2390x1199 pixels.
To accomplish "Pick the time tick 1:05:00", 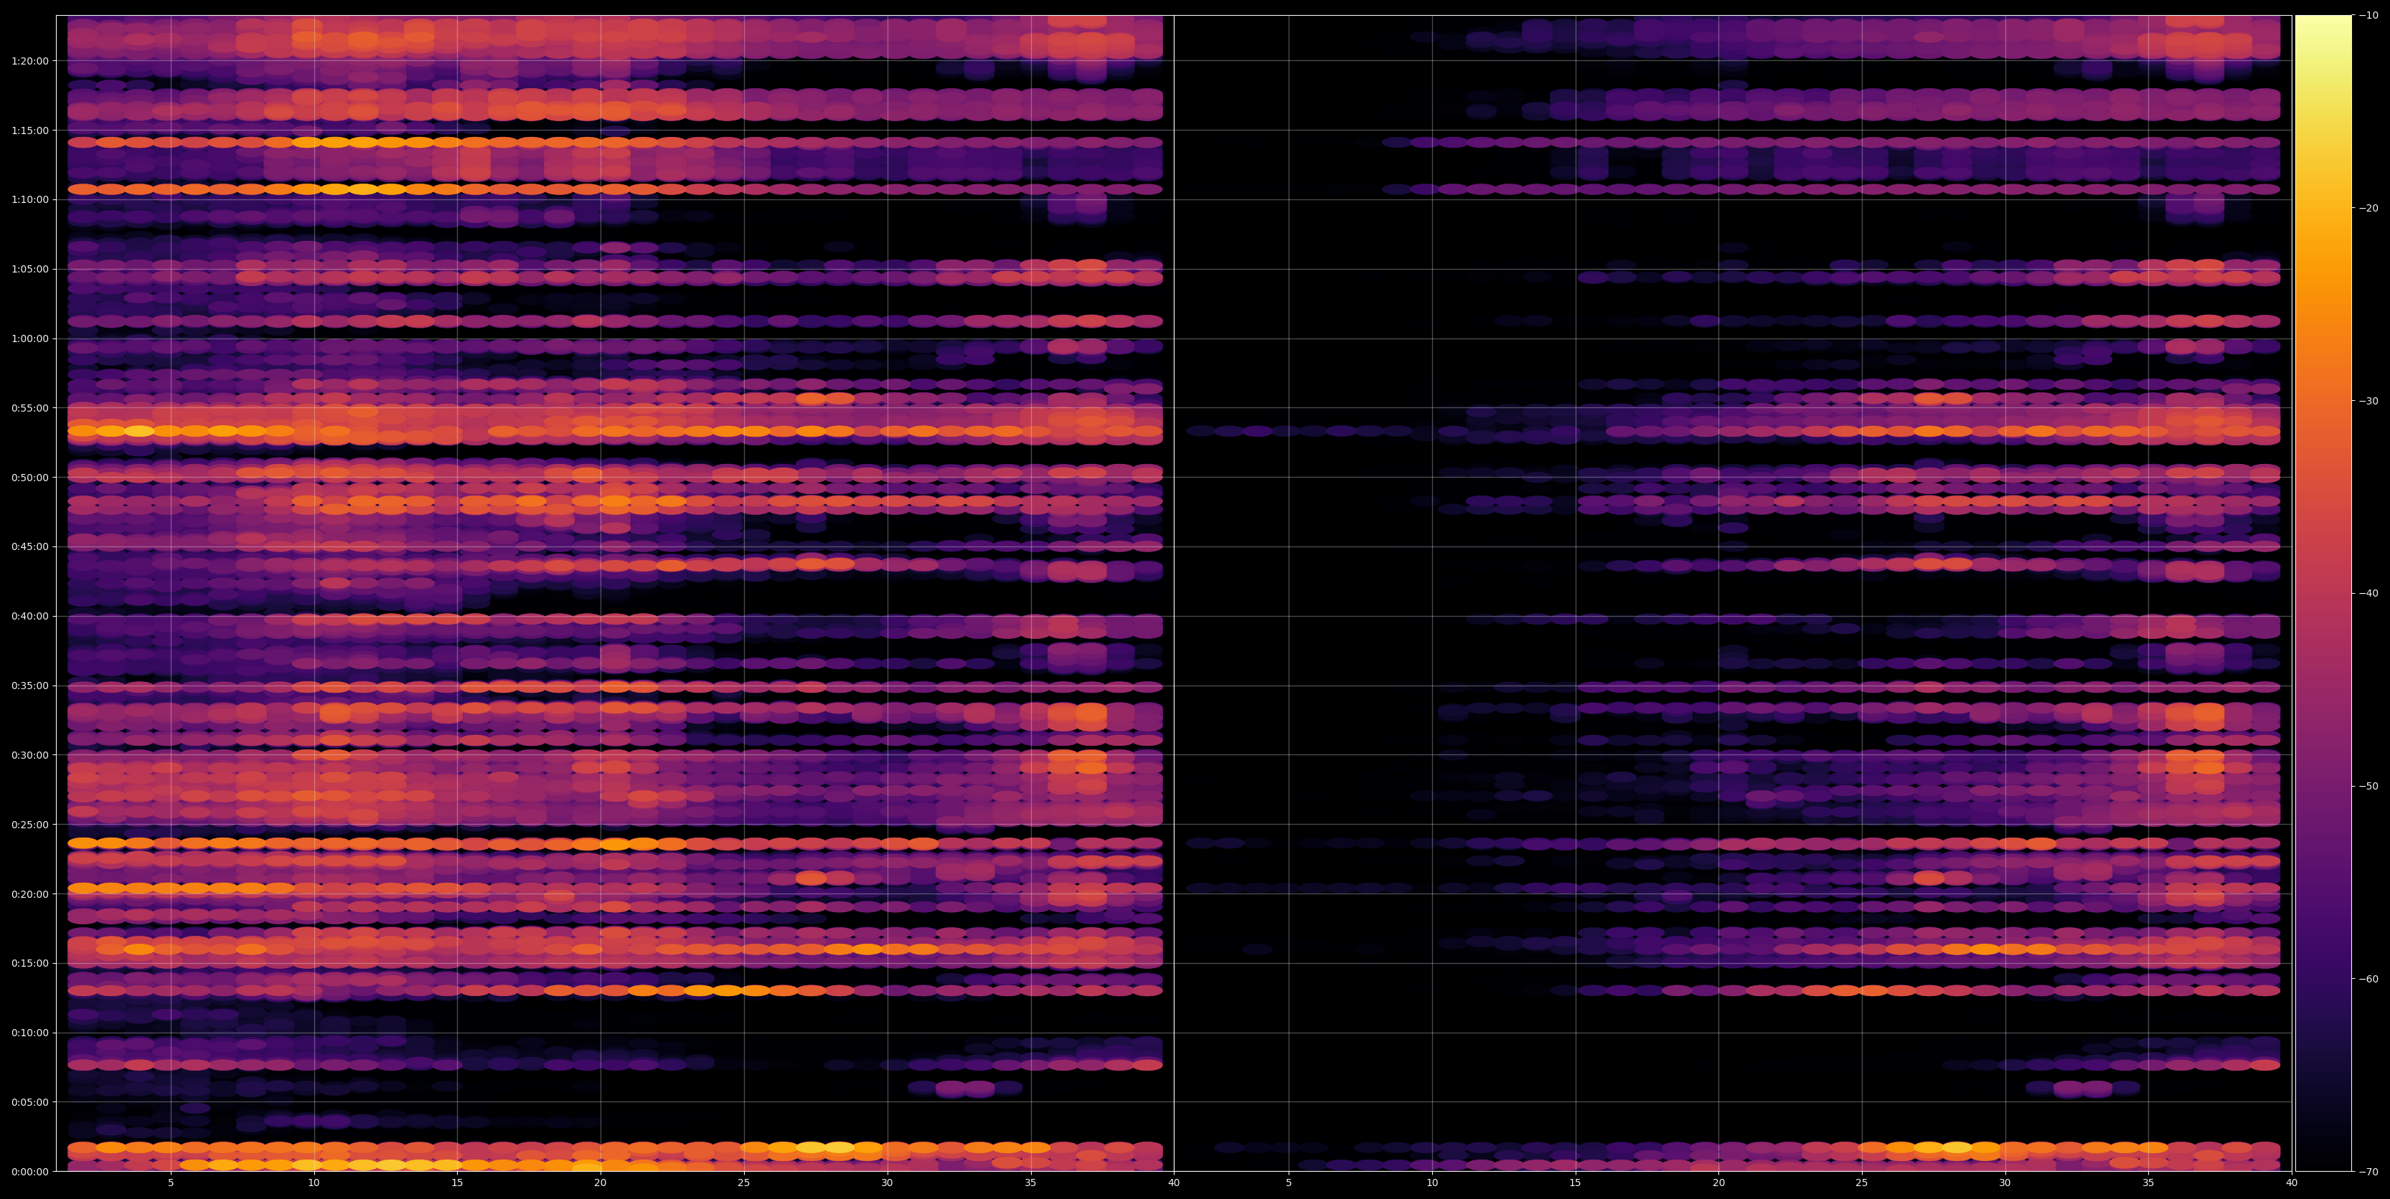I will 29,269.
